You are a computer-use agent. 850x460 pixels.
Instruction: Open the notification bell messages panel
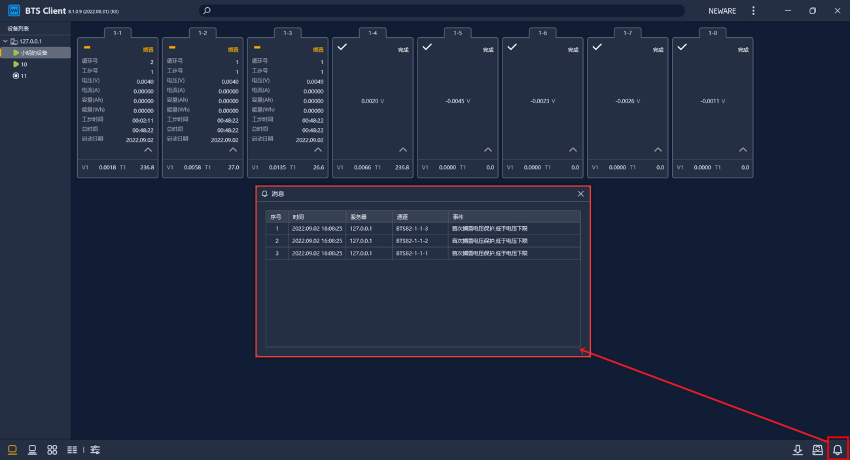point(837,450)
